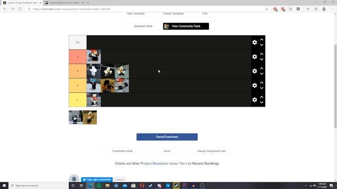The image size is (337, 189).
Task: Open browser settings ellipsis menu
Action: pos(332,9)
